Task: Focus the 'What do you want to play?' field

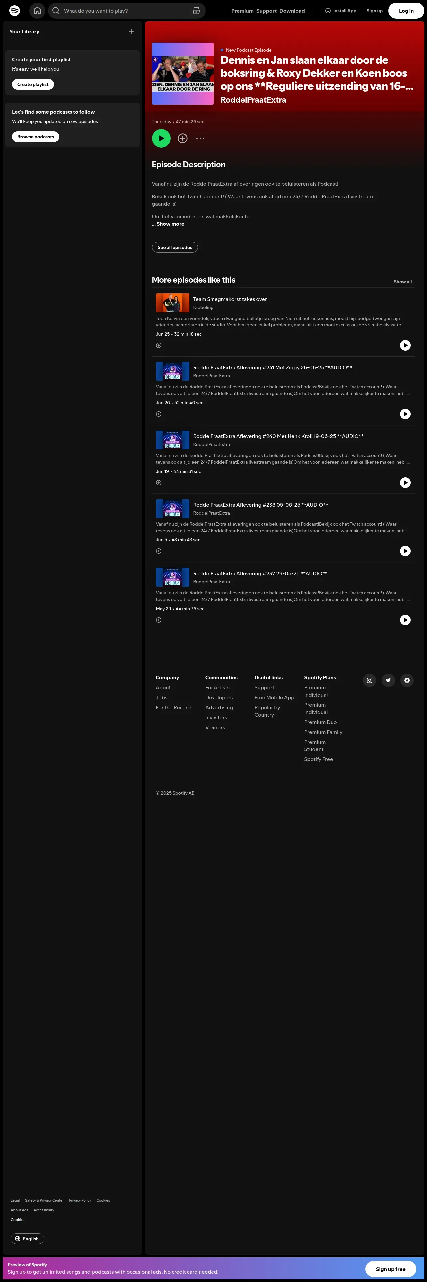Action: tap(123, 10)
